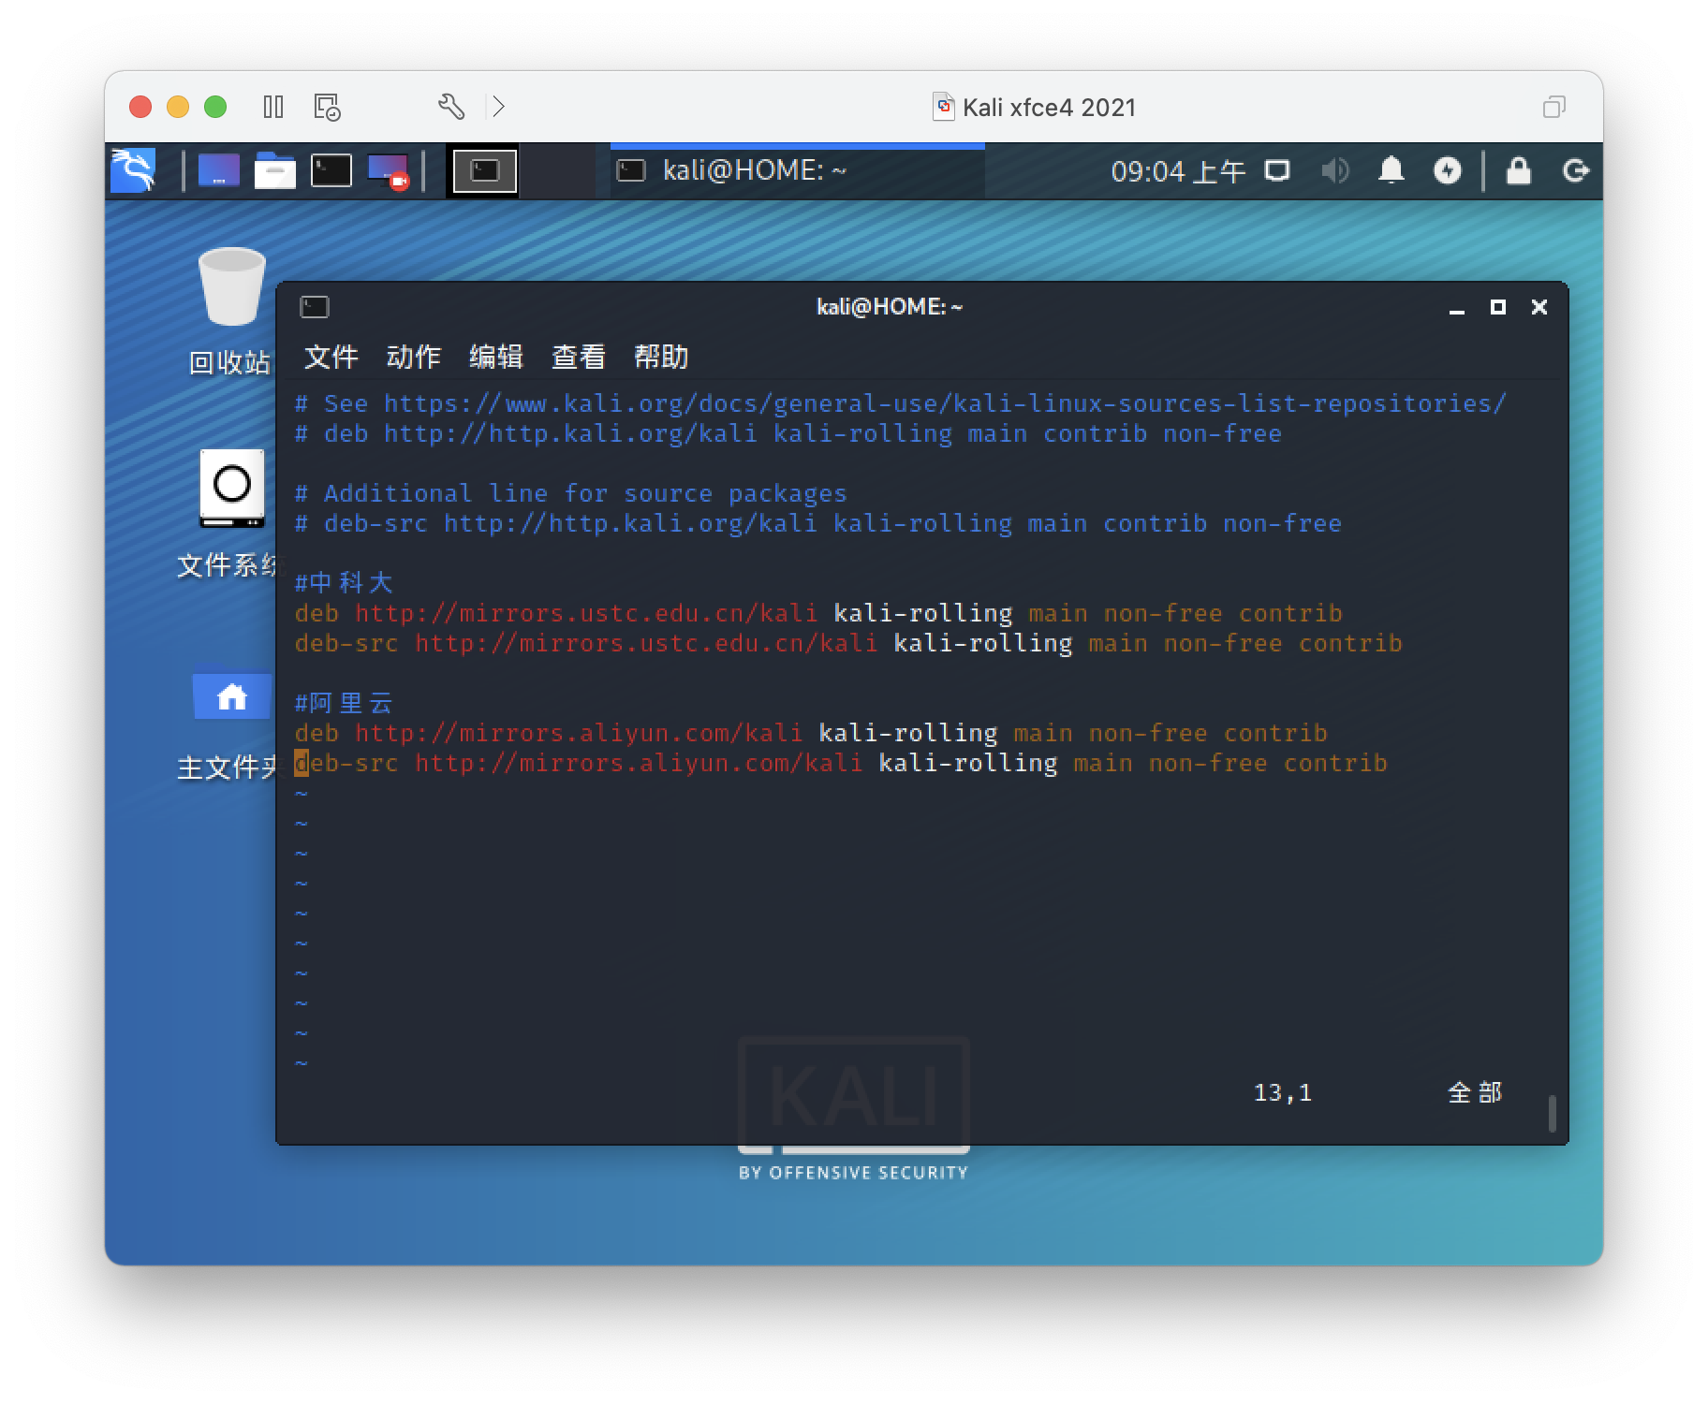1708x1404 pixels.
Task: Switch to second empty workspace
Action: pyautogui.click(x=556, y=171)
